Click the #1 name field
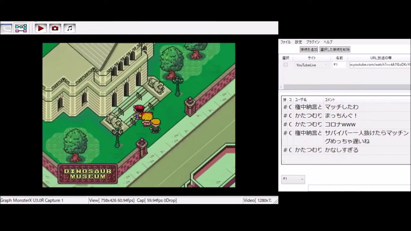This screenshot has width=411, height=231. click(x=339, y=65)
